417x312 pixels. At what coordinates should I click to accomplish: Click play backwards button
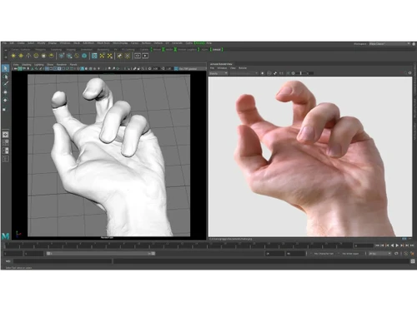392,245
